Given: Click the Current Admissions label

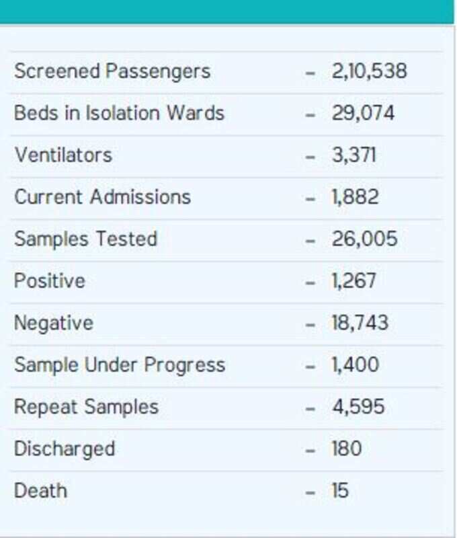Looking at the screenshot, I should coord(103,197).
